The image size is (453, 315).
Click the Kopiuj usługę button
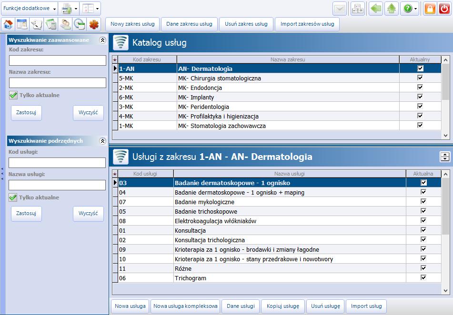tap(283, 306)
